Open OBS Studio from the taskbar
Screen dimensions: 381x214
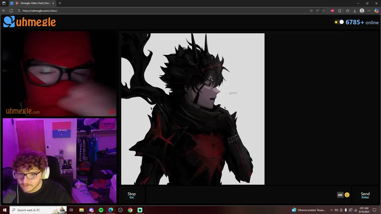(x=120, y=210)
